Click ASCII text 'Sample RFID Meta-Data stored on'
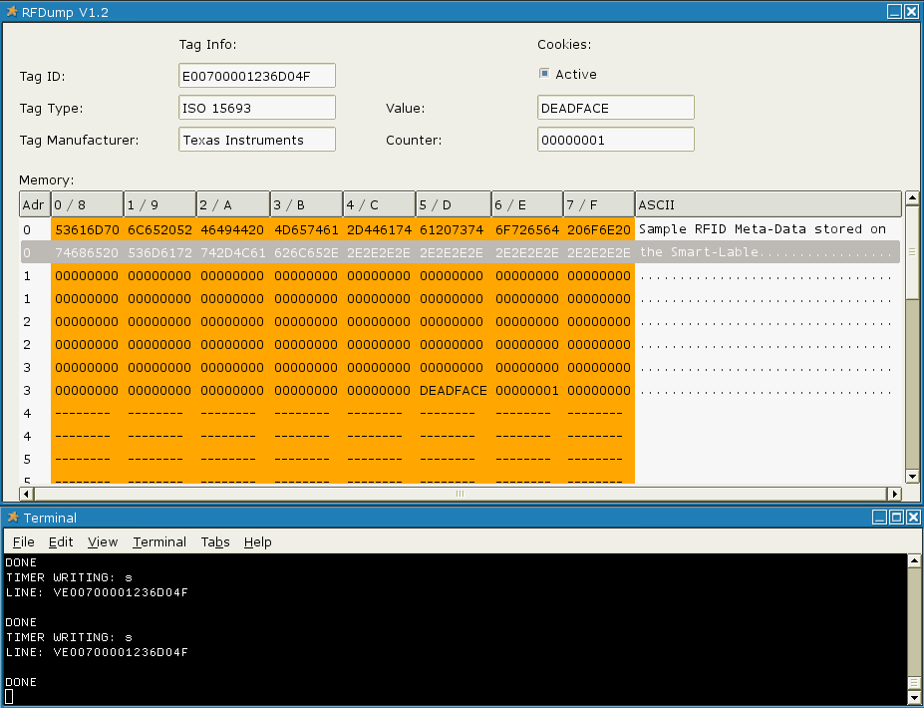924x708 pixels. click(762, 228)
